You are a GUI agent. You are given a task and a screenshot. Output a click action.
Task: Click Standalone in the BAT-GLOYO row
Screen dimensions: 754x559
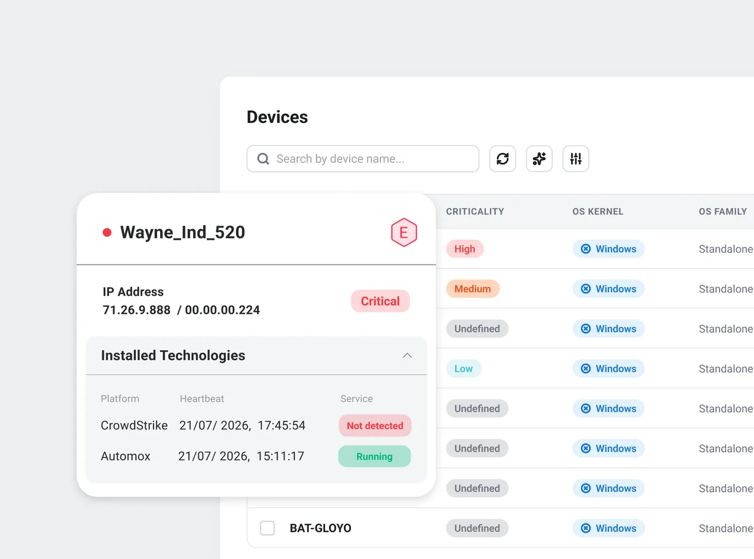pyautogui.click(x=726, y=528)
